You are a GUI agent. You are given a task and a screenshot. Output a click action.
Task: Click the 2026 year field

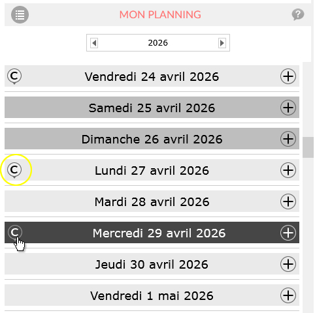tap(158, 43)
